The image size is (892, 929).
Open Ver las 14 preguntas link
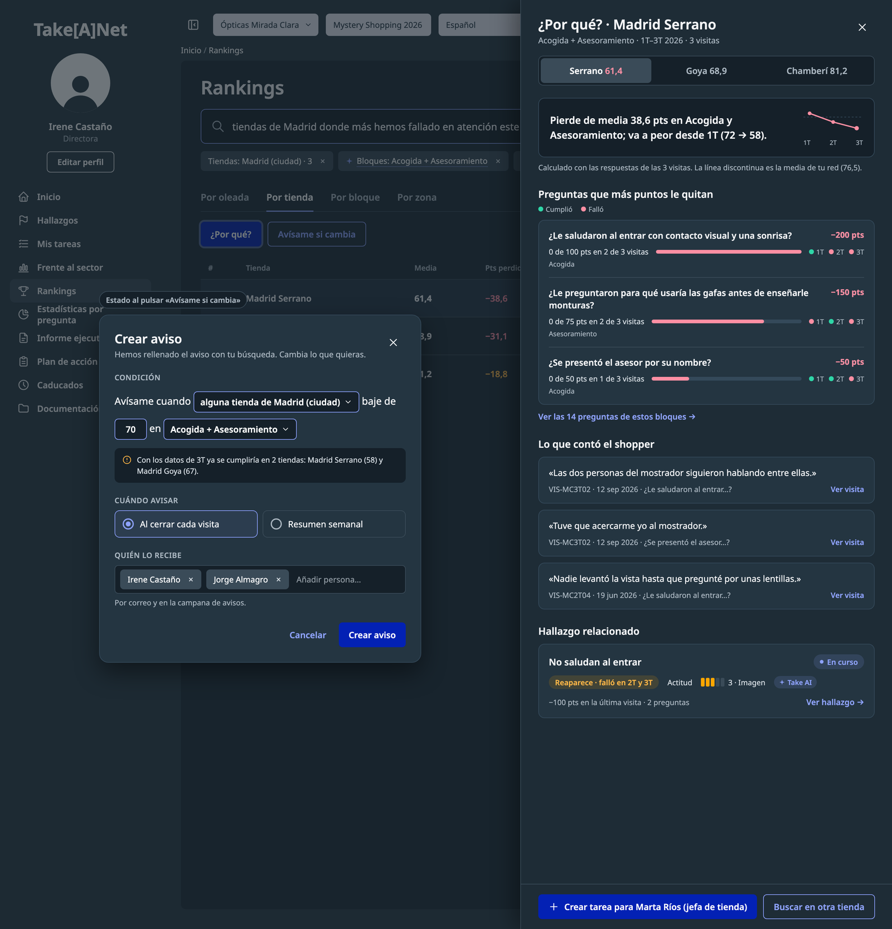pyautogui.click(x=617, y=417)
